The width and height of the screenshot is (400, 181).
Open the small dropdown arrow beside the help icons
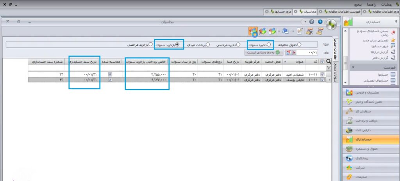click(x=305, y=22)
